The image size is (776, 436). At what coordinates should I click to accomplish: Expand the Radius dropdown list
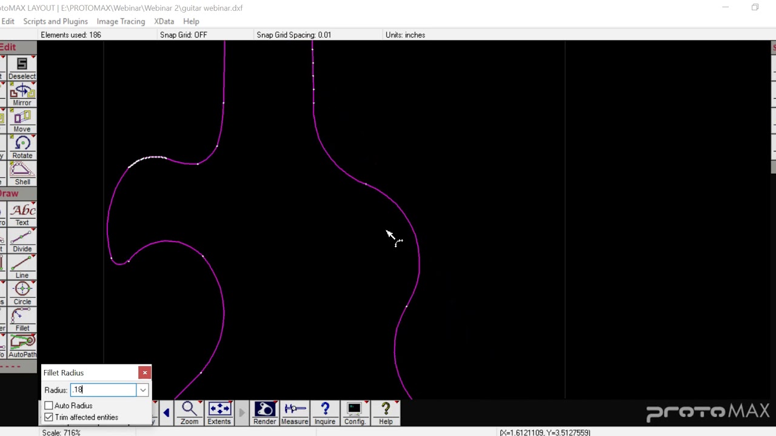(x=142, y=390)
